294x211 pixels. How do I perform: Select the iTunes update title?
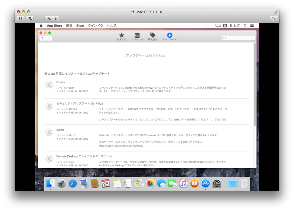tap(60, 82)
